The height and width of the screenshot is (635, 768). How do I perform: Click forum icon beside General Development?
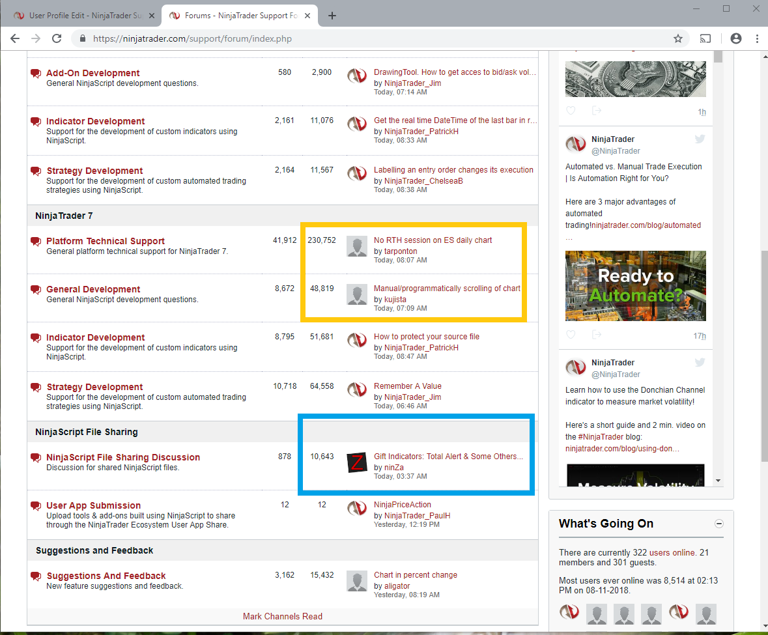pos(36,290)
